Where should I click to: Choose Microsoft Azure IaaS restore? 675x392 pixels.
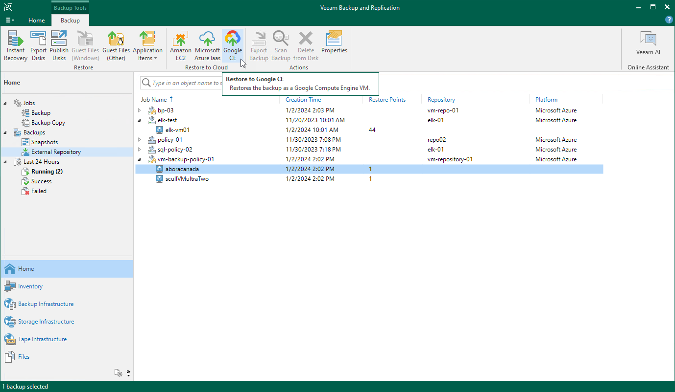pyautogui.click(x=207, y=45)
